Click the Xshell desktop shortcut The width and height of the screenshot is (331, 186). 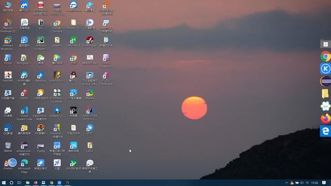coord(24,94)
